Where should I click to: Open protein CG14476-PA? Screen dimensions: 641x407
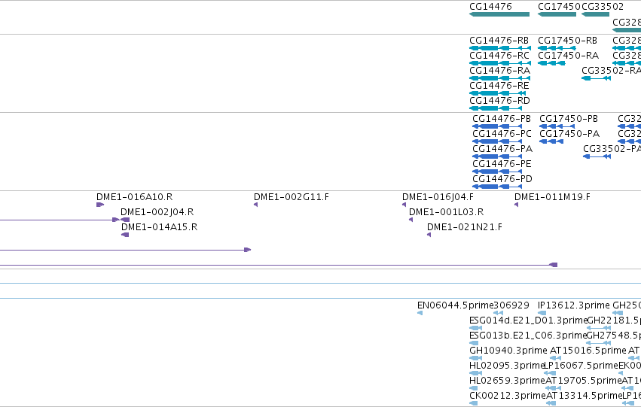pyautogui.click(x=502, y=149)
